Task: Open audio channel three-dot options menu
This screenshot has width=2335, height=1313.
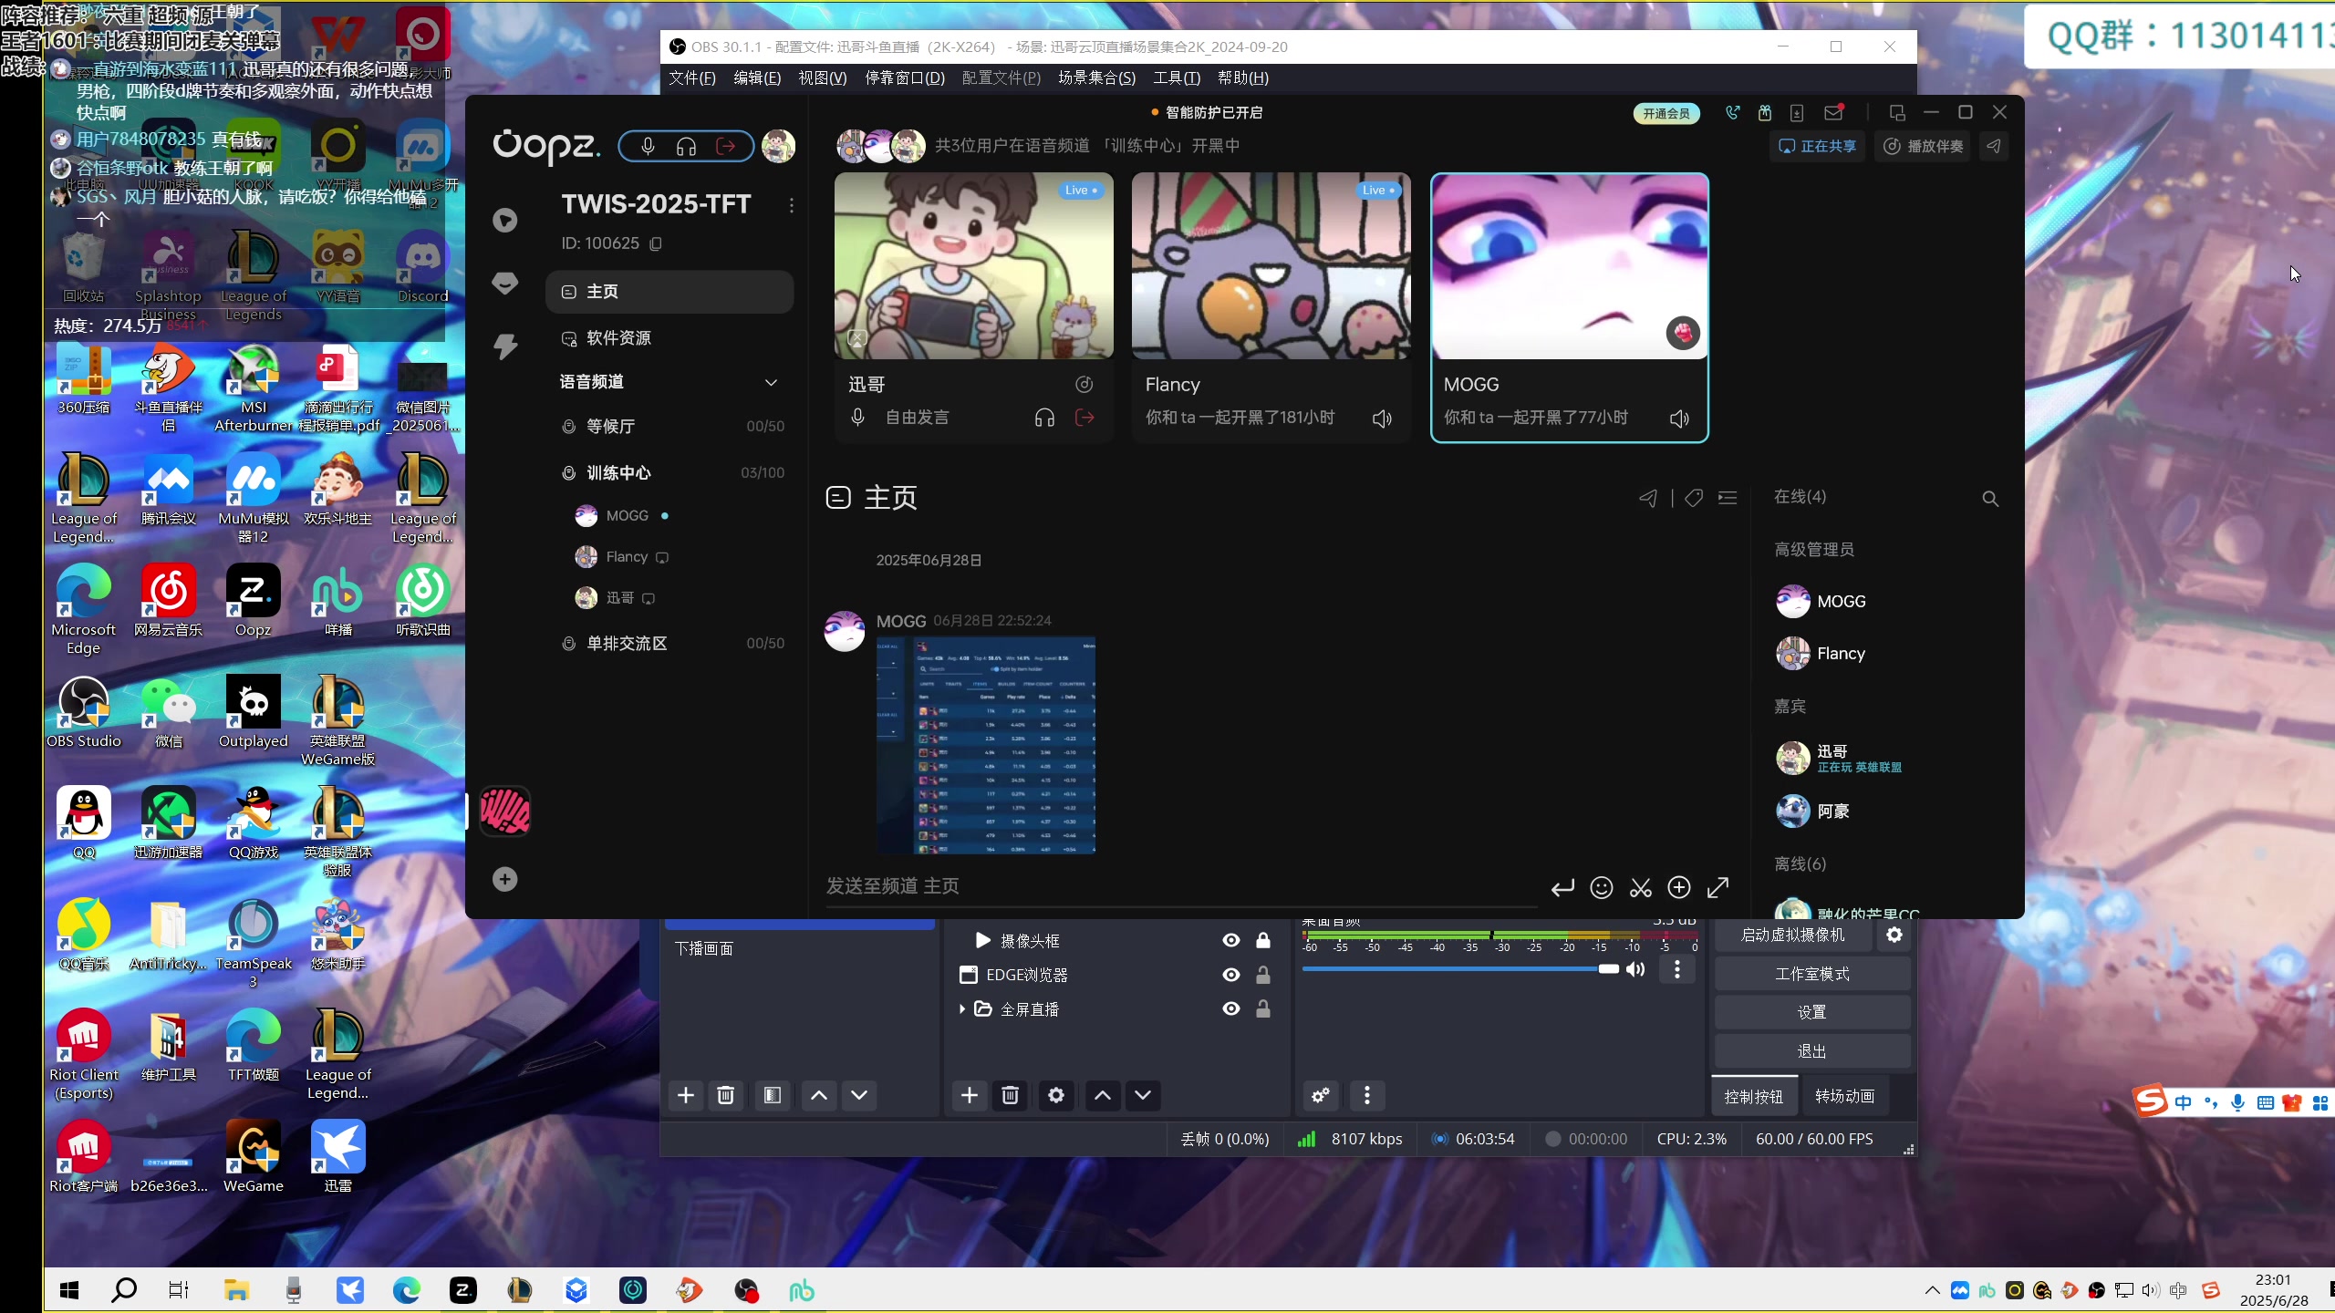Action: pos(1676,969)
